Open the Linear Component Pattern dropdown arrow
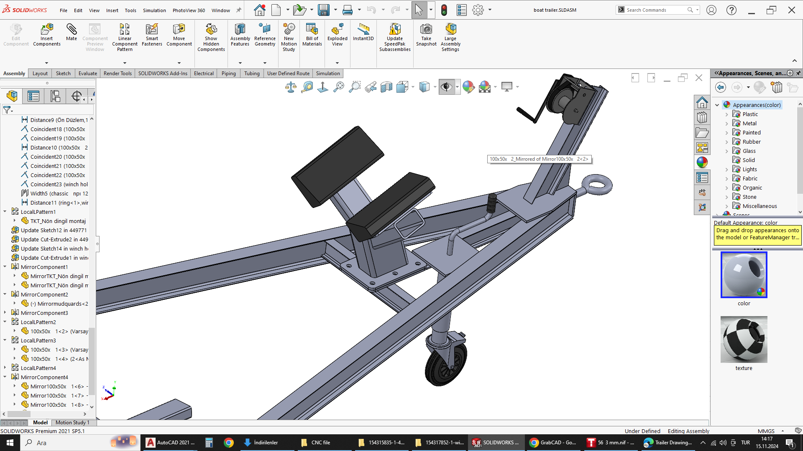Viewport: 803px width, 451px height. (125, 63)
